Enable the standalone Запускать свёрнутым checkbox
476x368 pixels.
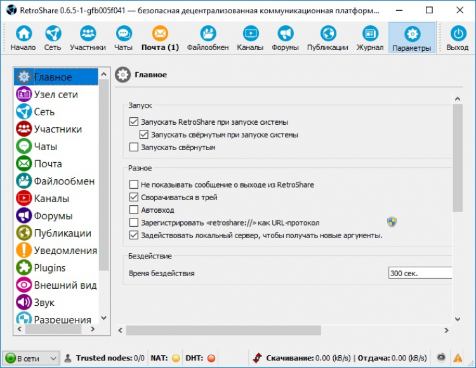coord(134,147)
